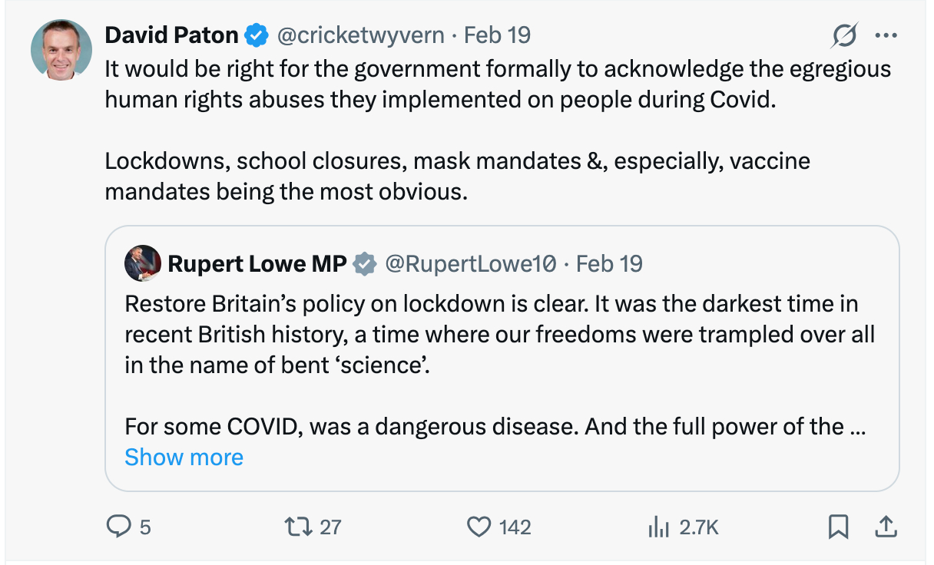Click the David Paton display name
The width and height of the screenshot is (934, 565).
click(171, 35)
